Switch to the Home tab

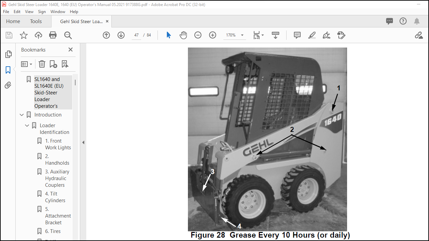(13, 21)
